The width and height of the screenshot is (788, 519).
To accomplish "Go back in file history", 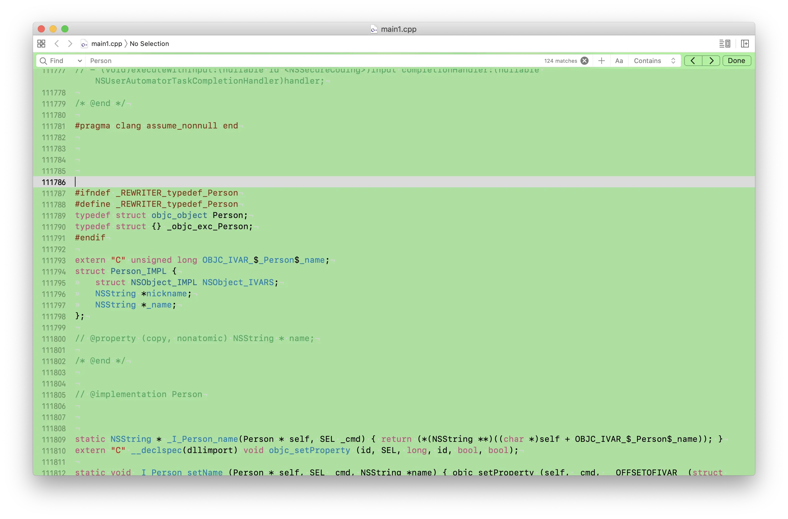I will coord(57,44).
